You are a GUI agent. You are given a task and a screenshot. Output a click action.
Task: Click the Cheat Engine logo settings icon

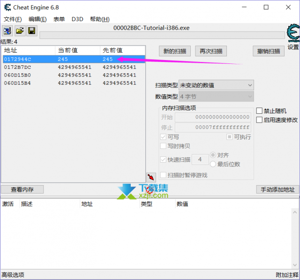click(293, 32)
